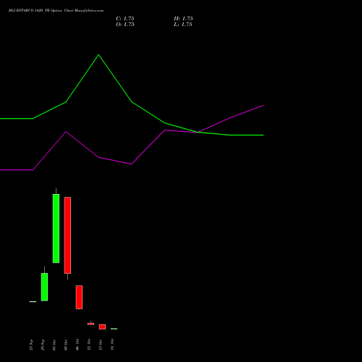The height and width of the screenshot is (362, 362).
Task: Click the right end of the green line
Action: (263, 135)
